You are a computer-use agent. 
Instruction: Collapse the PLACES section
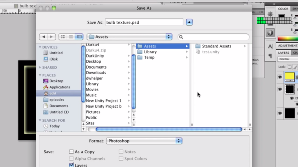point(40,75)
